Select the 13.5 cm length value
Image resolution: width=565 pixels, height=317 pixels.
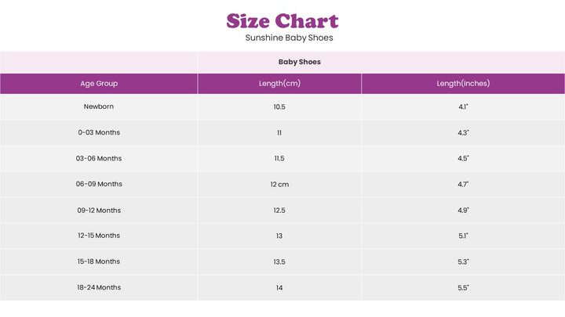[279, 261]
